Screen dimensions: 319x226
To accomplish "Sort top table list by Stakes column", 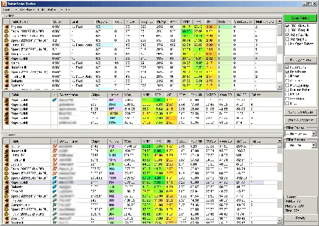I will [60, 22].
